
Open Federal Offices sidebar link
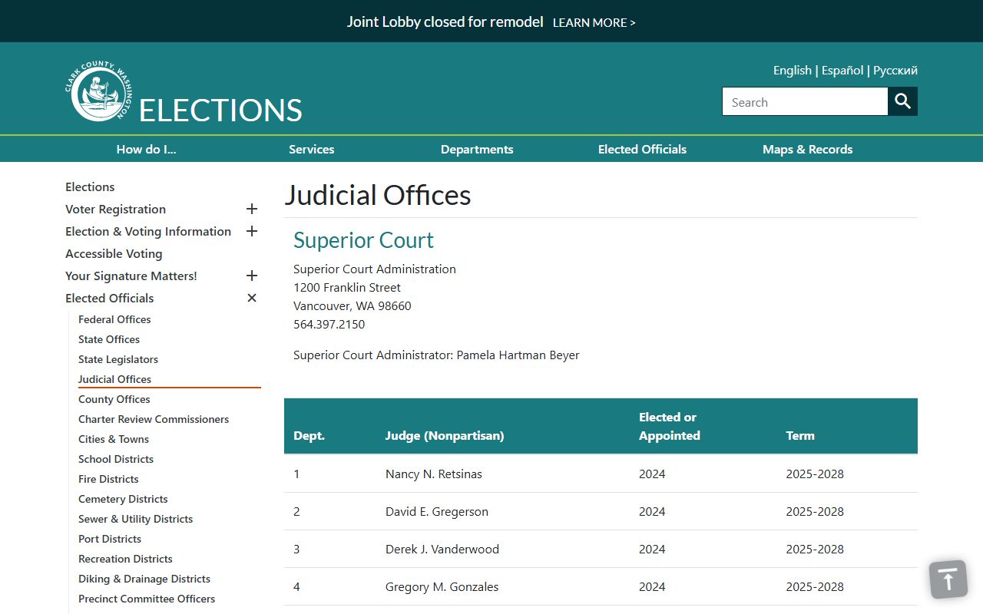(114, 319)
